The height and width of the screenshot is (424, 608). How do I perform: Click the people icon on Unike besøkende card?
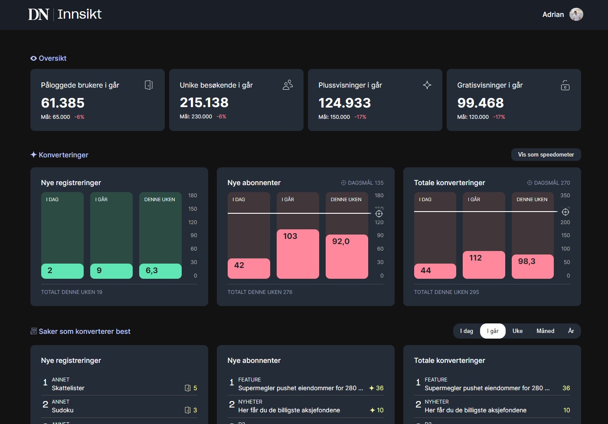(x=288, y=85)
